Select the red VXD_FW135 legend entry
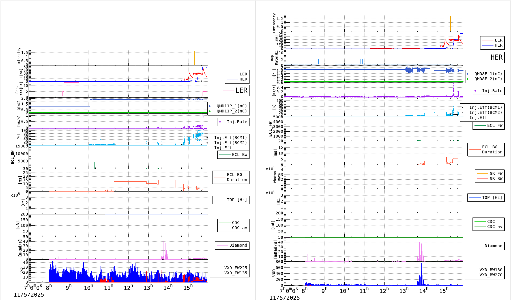 click(x=229, y=273)
